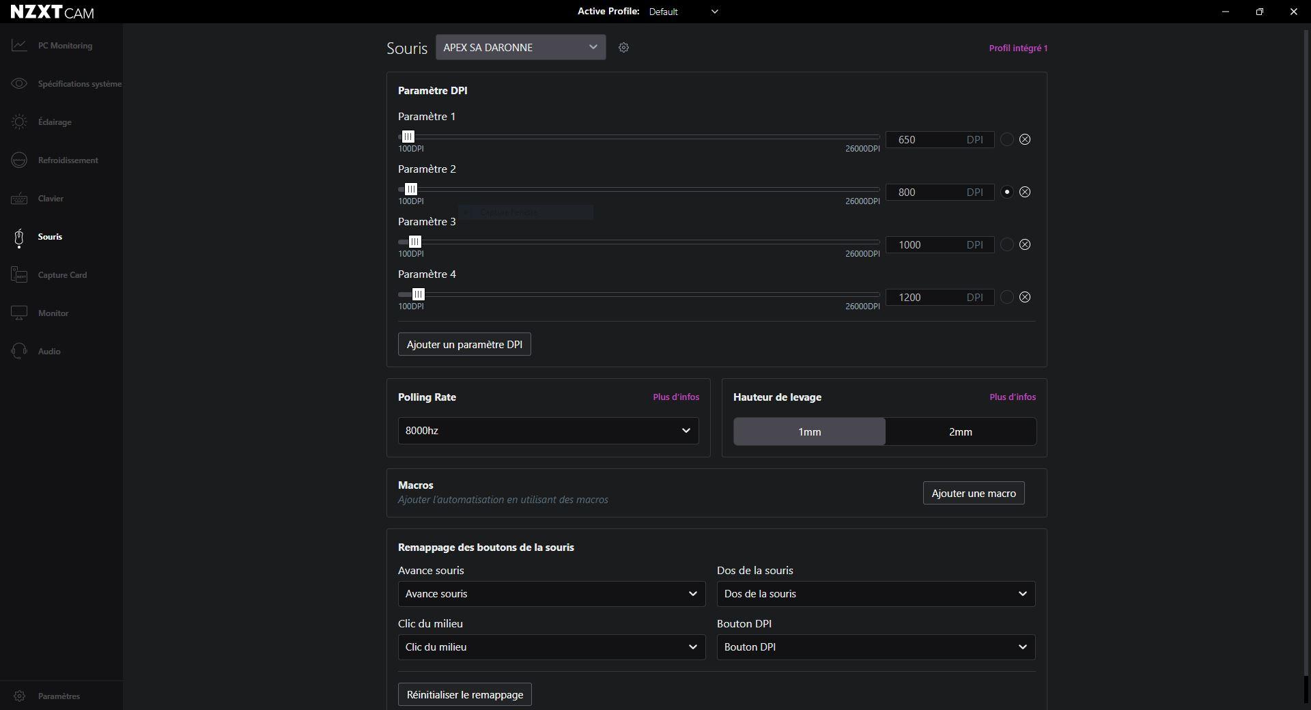1311x710 pixels.
Task: Choose the 2mm lift height option
Action: point(960,432)
